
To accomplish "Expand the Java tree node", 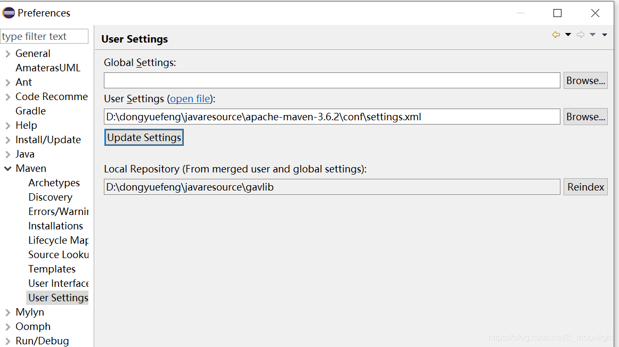I will tap(7, 154).
